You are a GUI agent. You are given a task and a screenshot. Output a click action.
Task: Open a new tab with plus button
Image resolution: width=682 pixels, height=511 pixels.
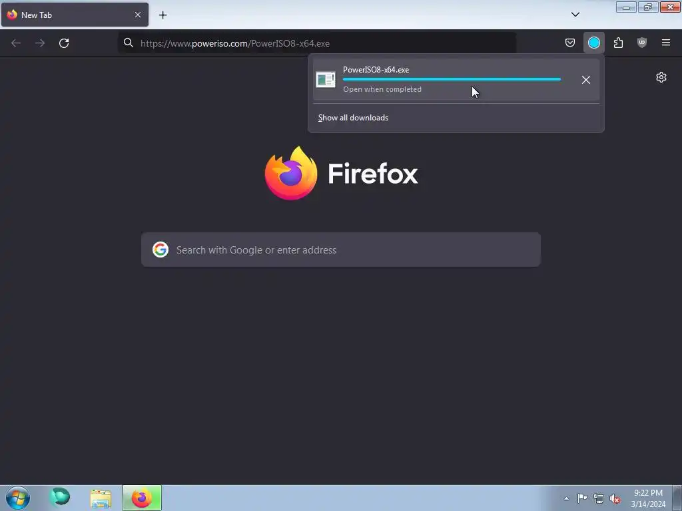[x=163, y=15]
